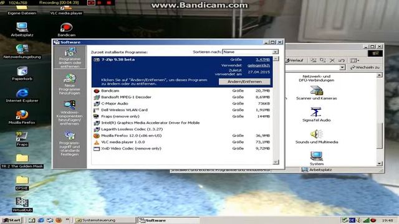Click the red Bandicam tray icon
The height and width of the screenshot is (224, 399).
(x=373, y=220)
